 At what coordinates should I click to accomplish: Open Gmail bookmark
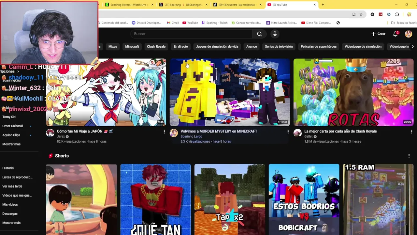pos(173,23)
